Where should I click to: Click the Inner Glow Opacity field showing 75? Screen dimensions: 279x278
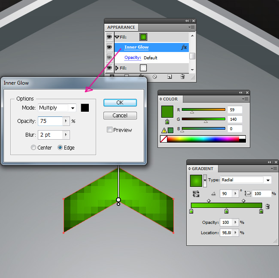50,121
